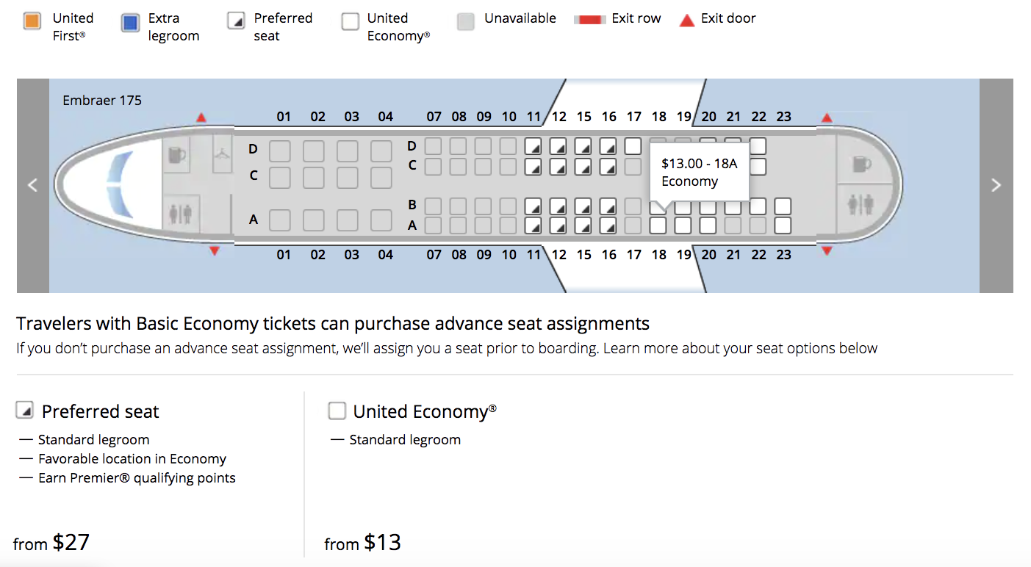Click the front galley coffee cup icon
The width and height of the screenshot is (1031, 567).
coord(176,156)
